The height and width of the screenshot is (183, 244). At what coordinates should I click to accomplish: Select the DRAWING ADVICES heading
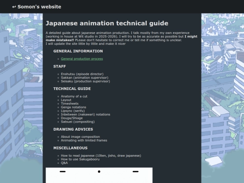coord(73,129)
